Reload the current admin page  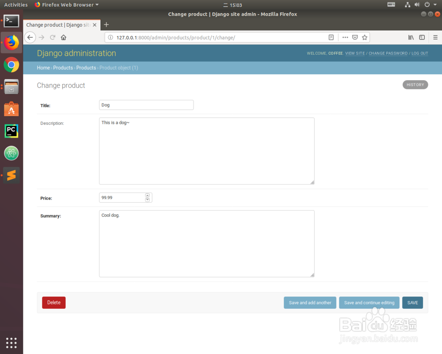click(53, 38)
